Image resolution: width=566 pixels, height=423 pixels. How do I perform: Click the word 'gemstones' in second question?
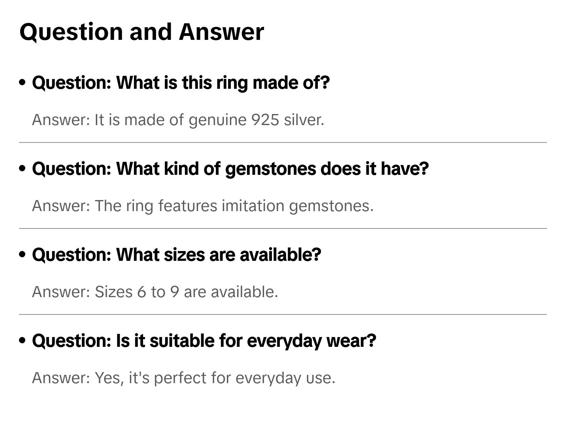(271, 169)
